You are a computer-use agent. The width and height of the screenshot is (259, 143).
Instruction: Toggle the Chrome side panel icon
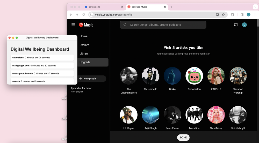click(242, 15)
